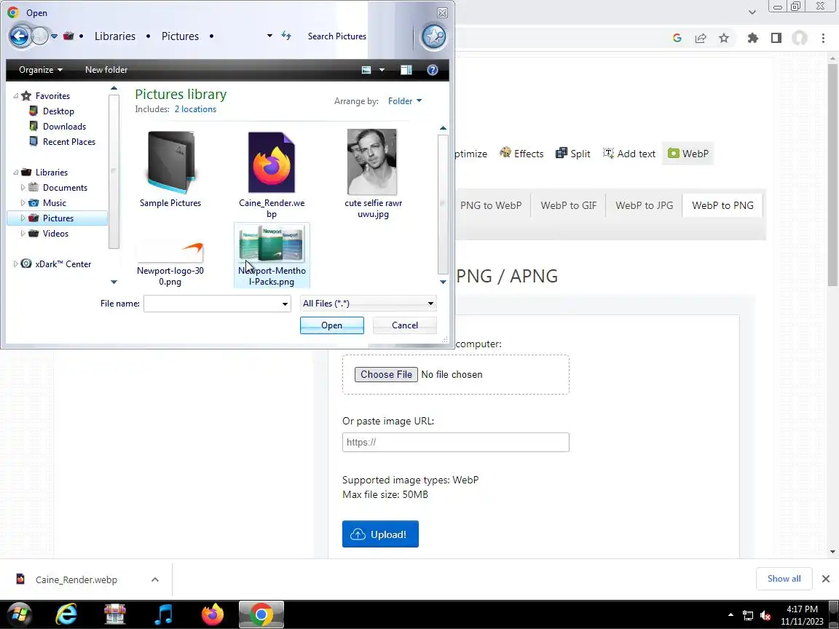Open the help question mark icon
The image size is (839, 629).
point(433,70)
